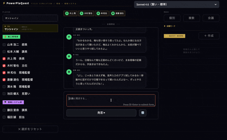This screenshot has height=140, width=227.
Task: Check the 山本 浩二 部長 checkbox
Action: [x=4, y=45]
